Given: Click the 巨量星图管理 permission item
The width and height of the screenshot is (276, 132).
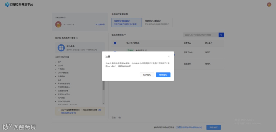Looking at the screenshot, I should tap(63, 91).
